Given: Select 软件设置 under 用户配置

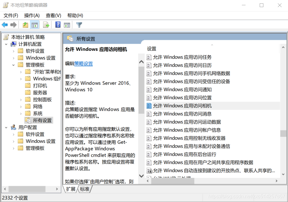Looking at the screenshot, I should 35,134.
